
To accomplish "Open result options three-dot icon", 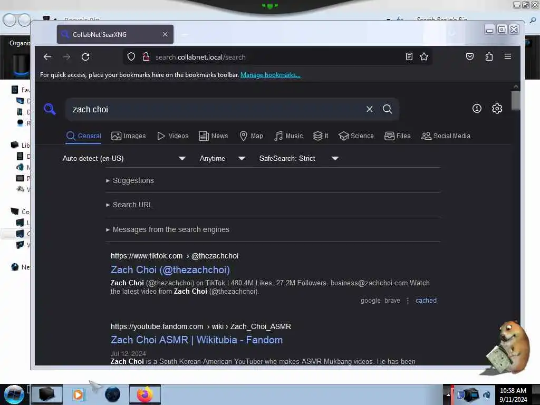I will tap(408, 301).
